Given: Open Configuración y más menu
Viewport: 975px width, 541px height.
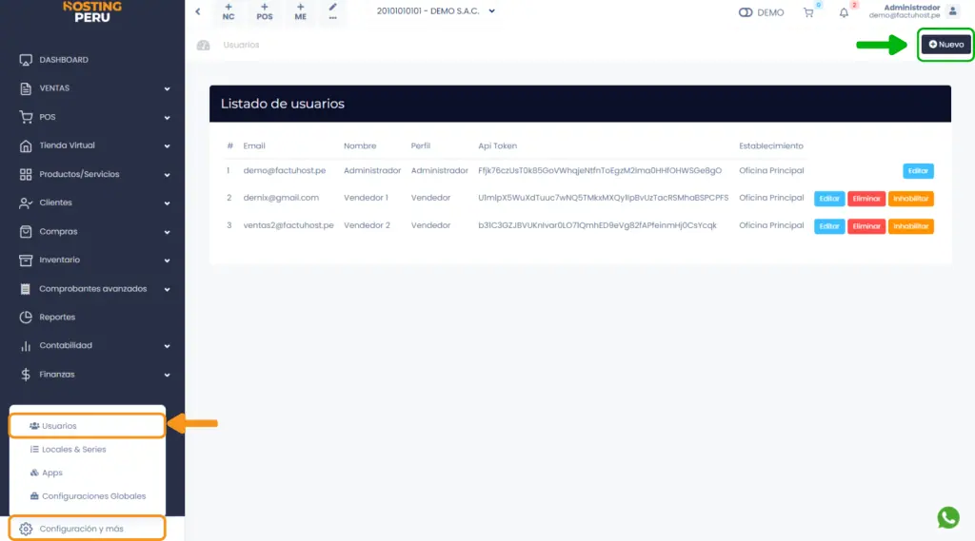Looking at the screenshot, I should pos(87,529).
